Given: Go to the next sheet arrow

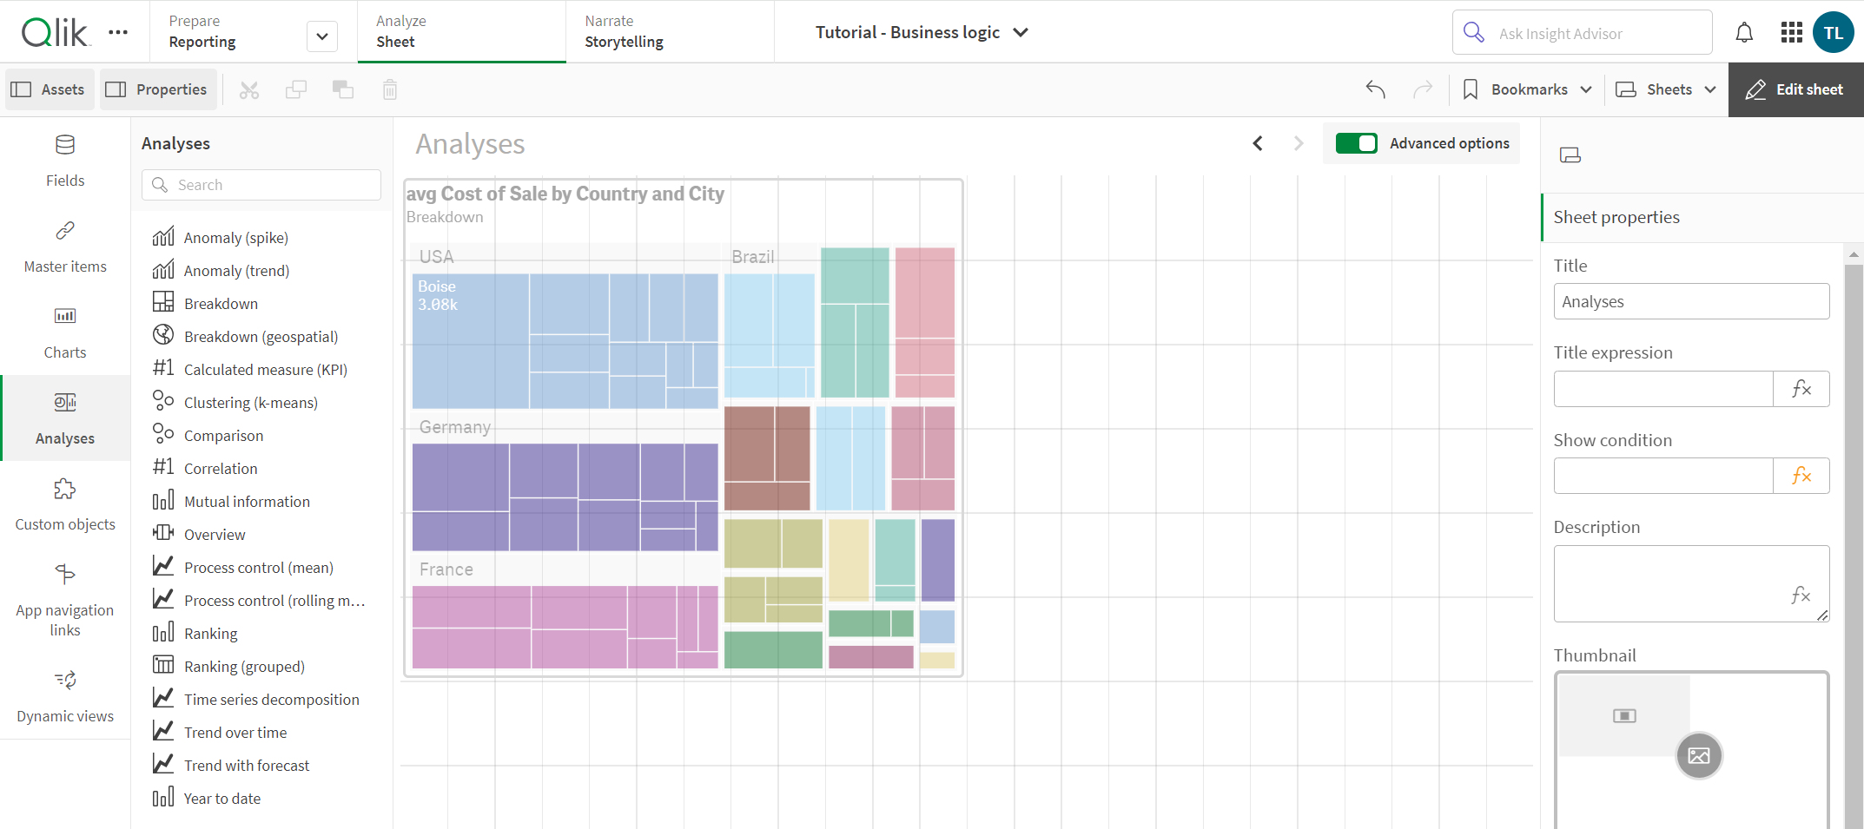Looking at the screenshot, I should [1299, 143].
